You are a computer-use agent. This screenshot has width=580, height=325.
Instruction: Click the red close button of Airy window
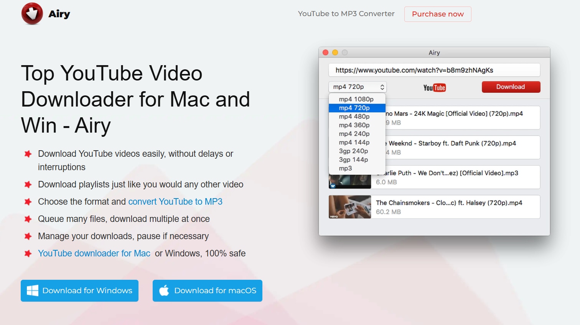[x=326, y=53]
